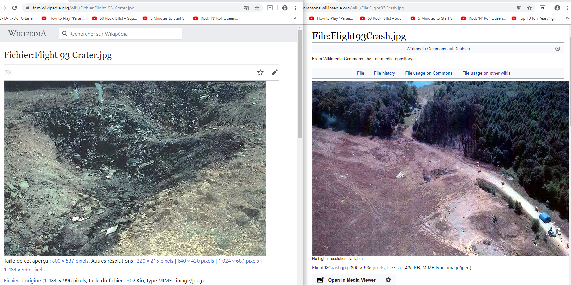Screen dimensions: 571x285
Task: Open 'Rock N Roll Queen' bookmark in left browser
Action: click(216, 18)
